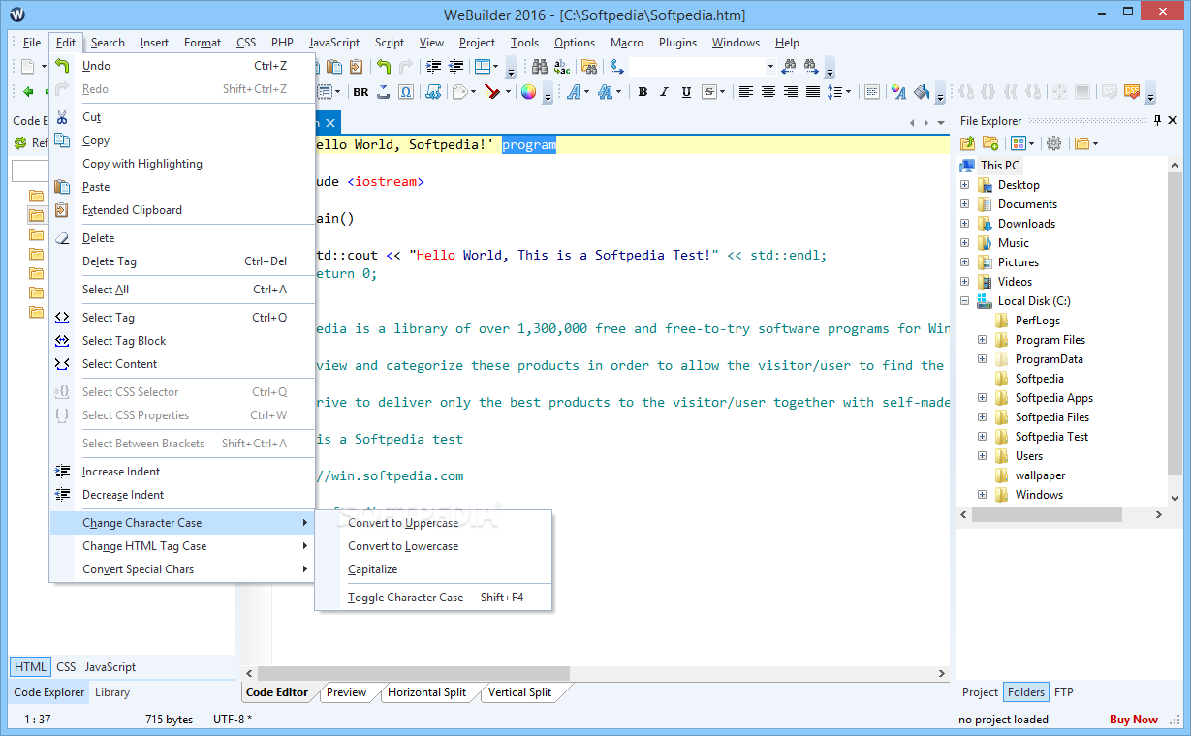The image size is (1191, 736).
Task: Toggle bold formatting
Action: pyautogui.click(x=642, y=92)
